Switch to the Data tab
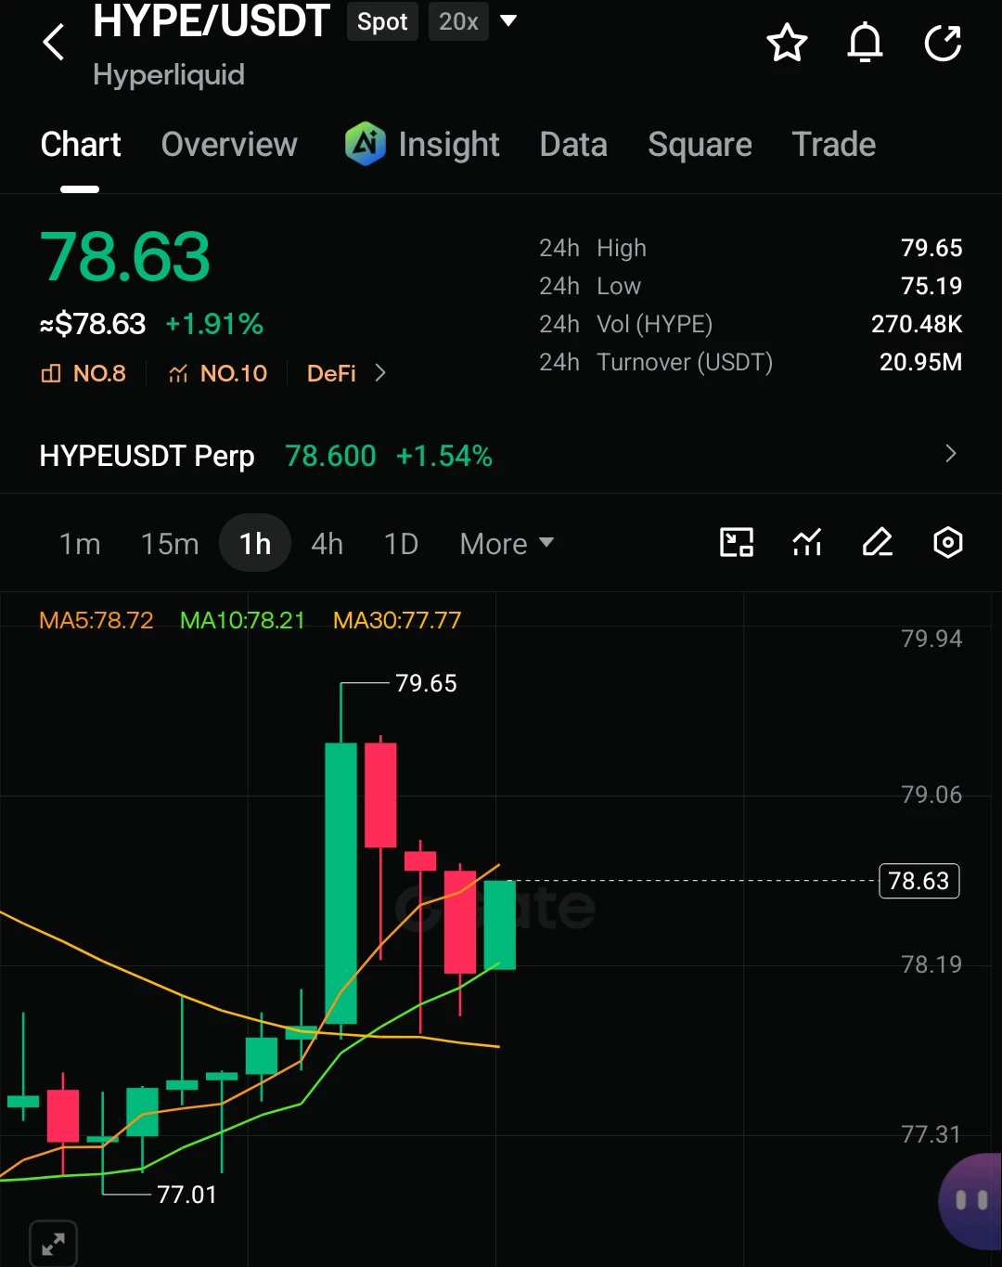The image size is (1002, 1267). click(x=573, y=145)
